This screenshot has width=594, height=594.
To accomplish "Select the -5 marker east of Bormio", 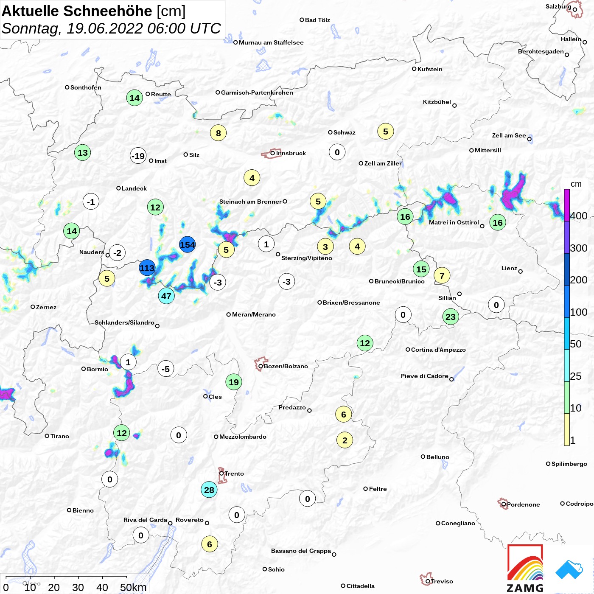I will (x=166, y=369).
